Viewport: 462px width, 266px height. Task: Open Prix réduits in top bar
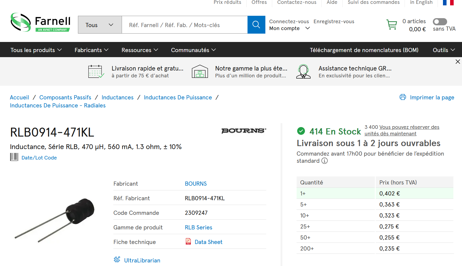(x=227, y=2)
